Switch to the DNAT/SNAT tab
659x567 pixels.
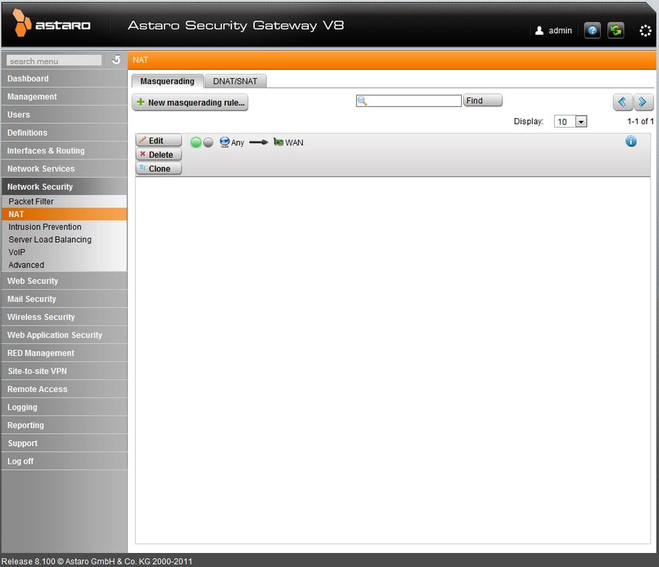click(x=235, y=81)
